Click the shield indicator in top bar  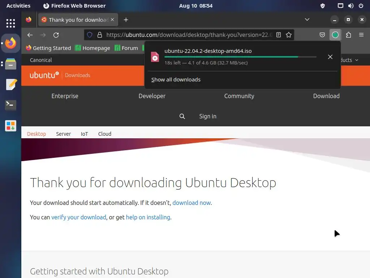coord(323,6)
